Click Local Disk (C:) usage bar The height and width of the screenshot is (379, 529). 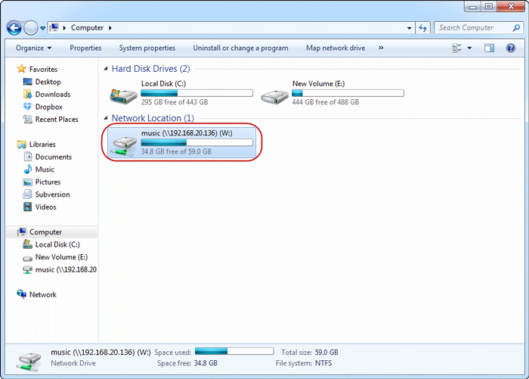[196, 93]
